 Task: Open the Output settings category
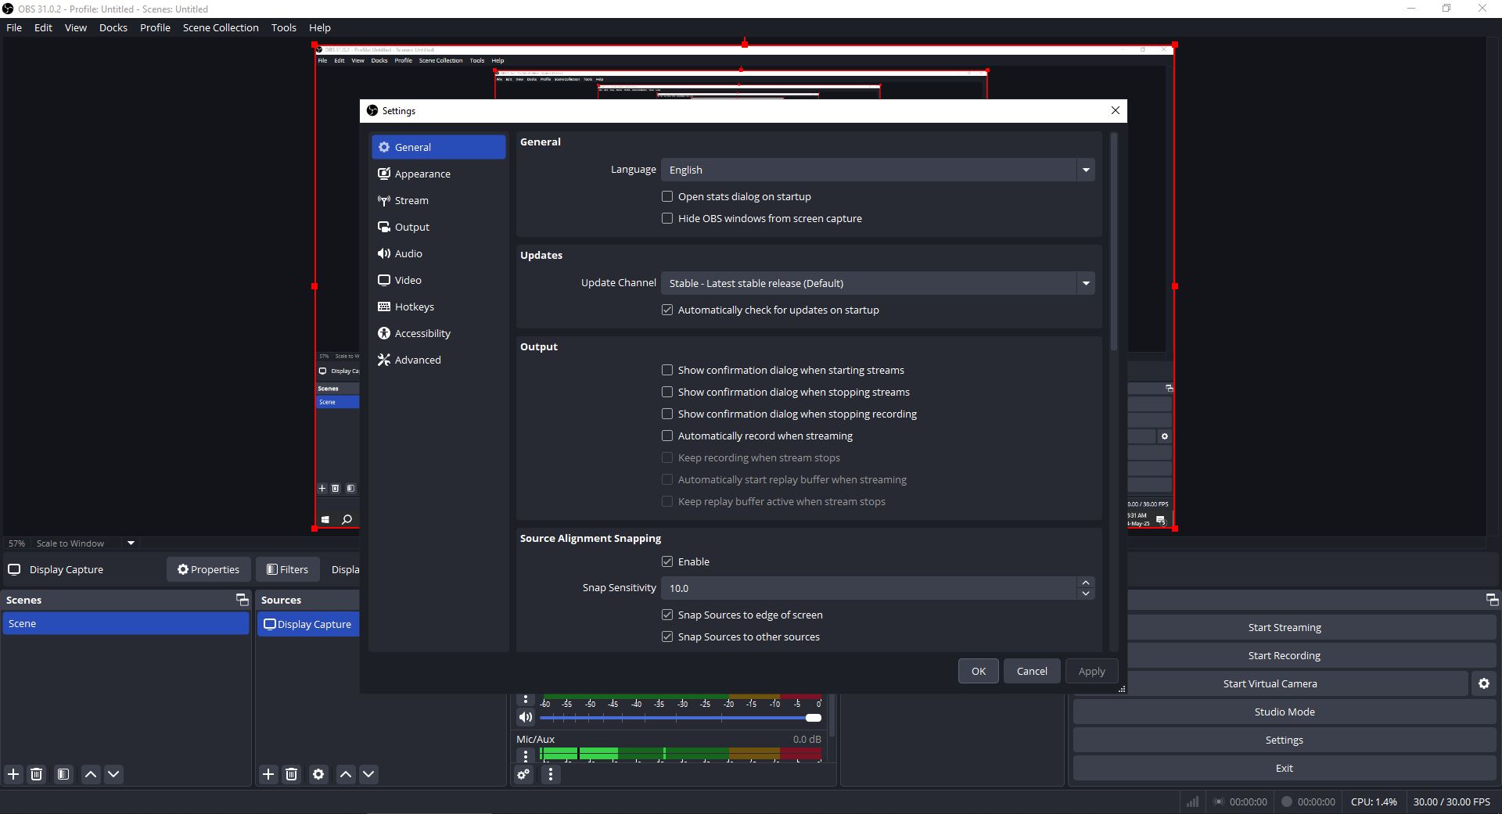point(438,227)
